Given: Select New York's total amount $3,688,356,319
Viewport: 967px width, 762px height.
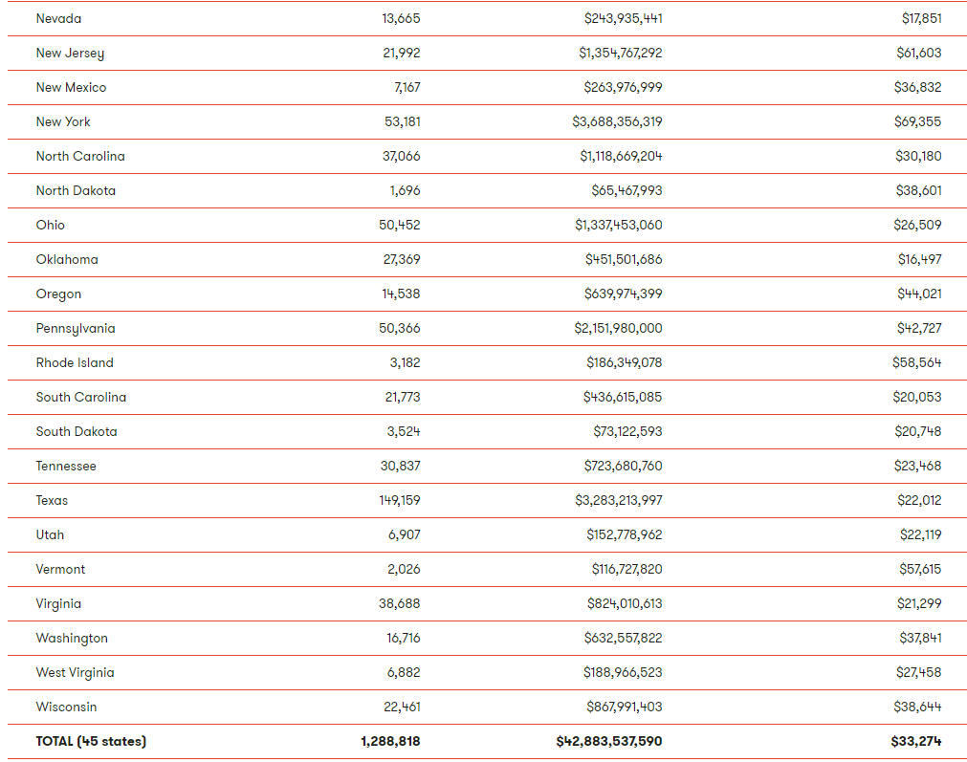Looking at the screenshot, I should click(617, 122).
